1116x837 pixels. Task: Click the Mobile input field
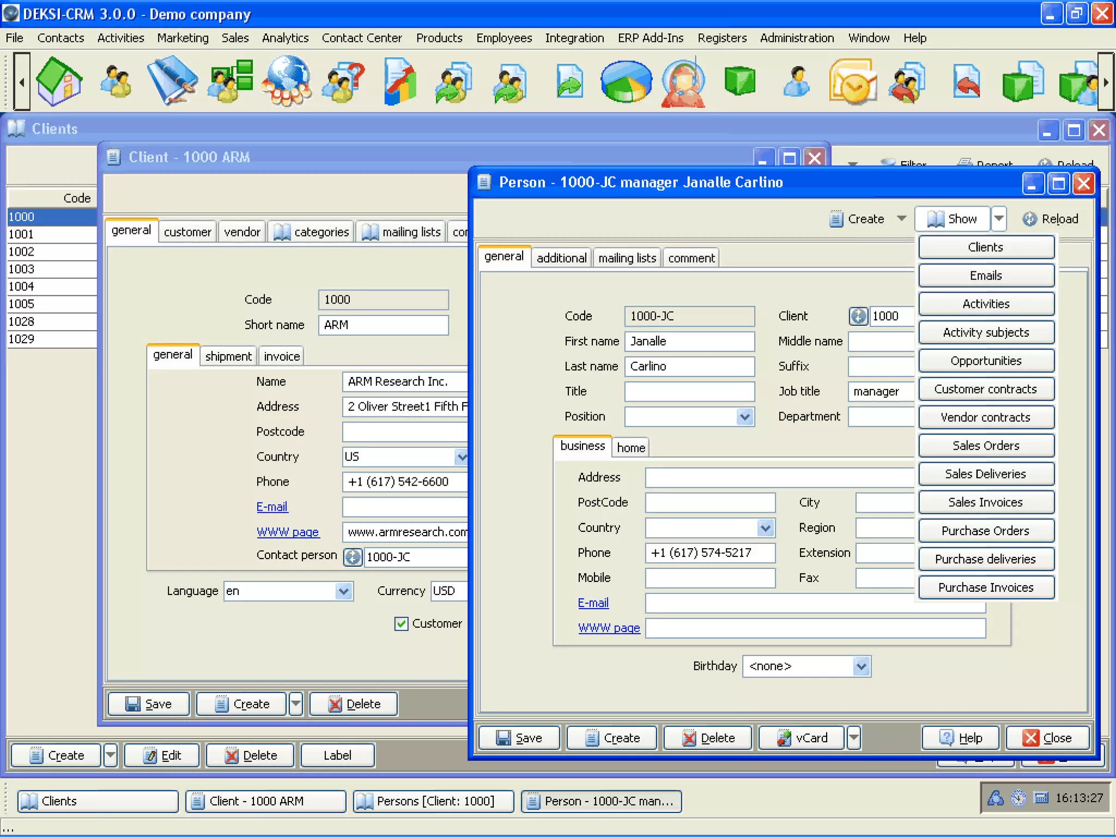click(709, 578)
